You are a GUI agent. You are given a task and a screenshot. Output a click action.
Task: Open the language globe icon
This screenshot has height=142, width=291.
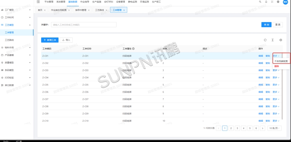click(x=278, y=2)
